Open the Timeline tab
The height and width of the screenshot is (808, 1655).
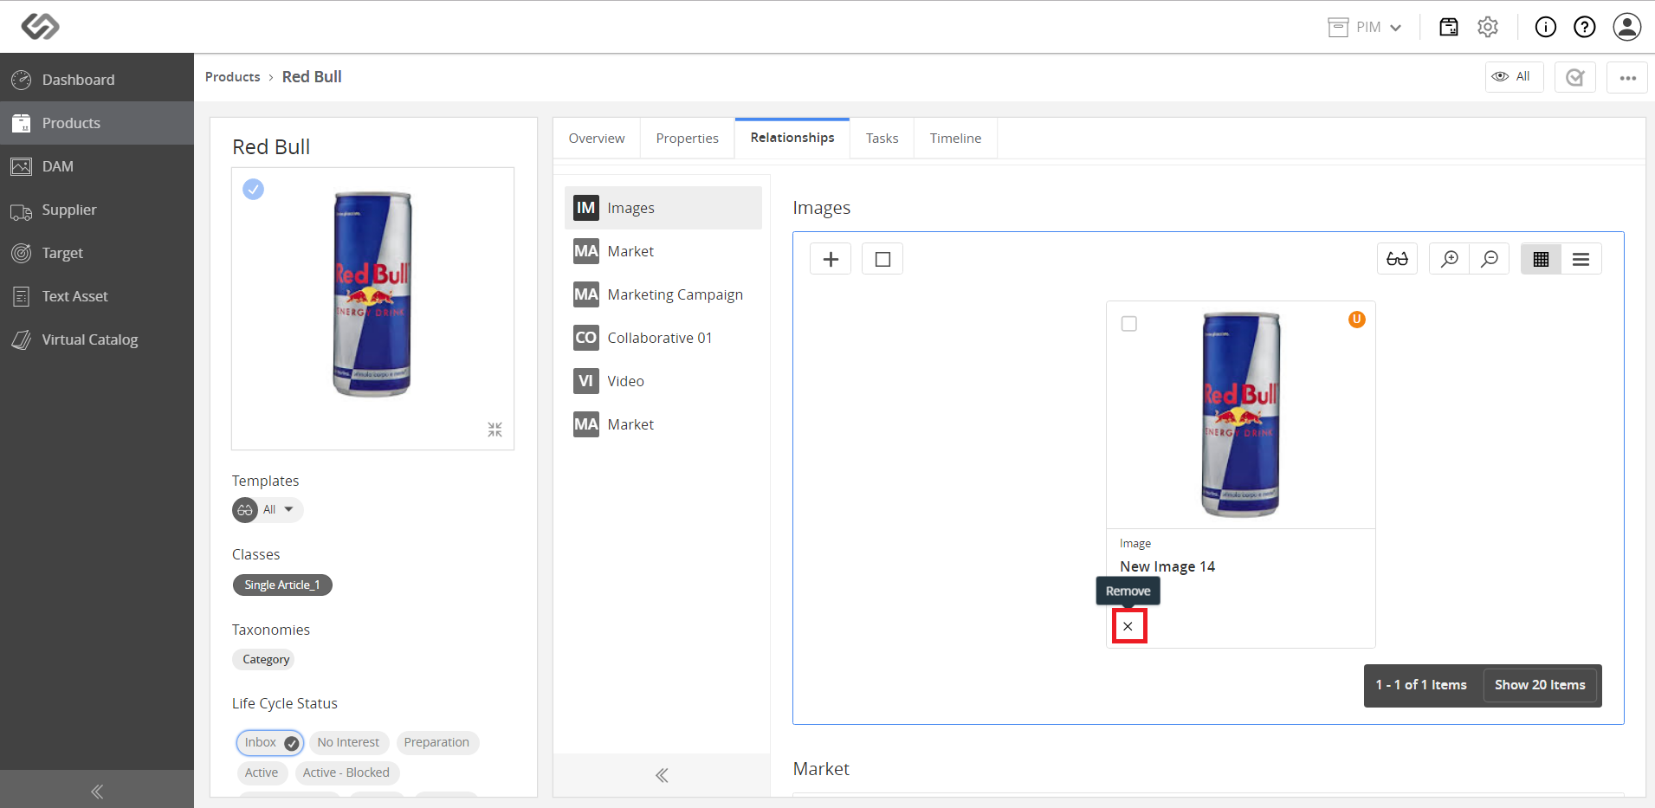[956, 139]
